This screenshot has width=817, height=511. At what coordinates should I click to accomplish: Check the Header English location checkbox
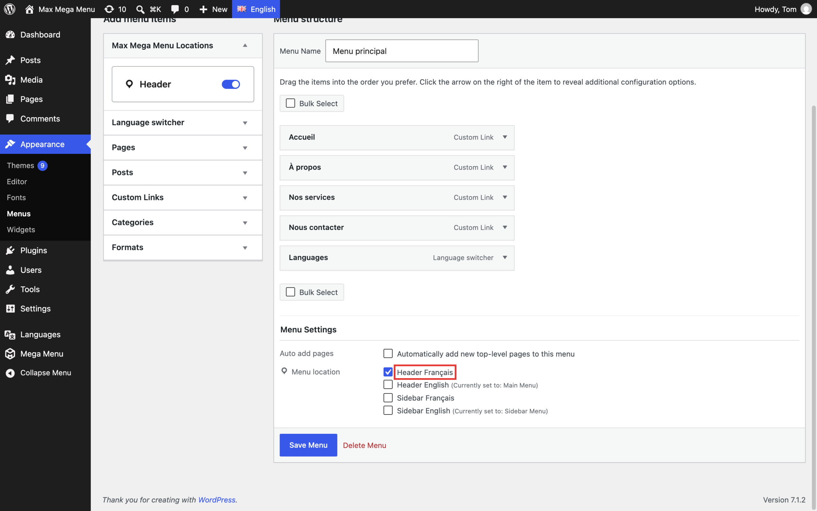388,385
